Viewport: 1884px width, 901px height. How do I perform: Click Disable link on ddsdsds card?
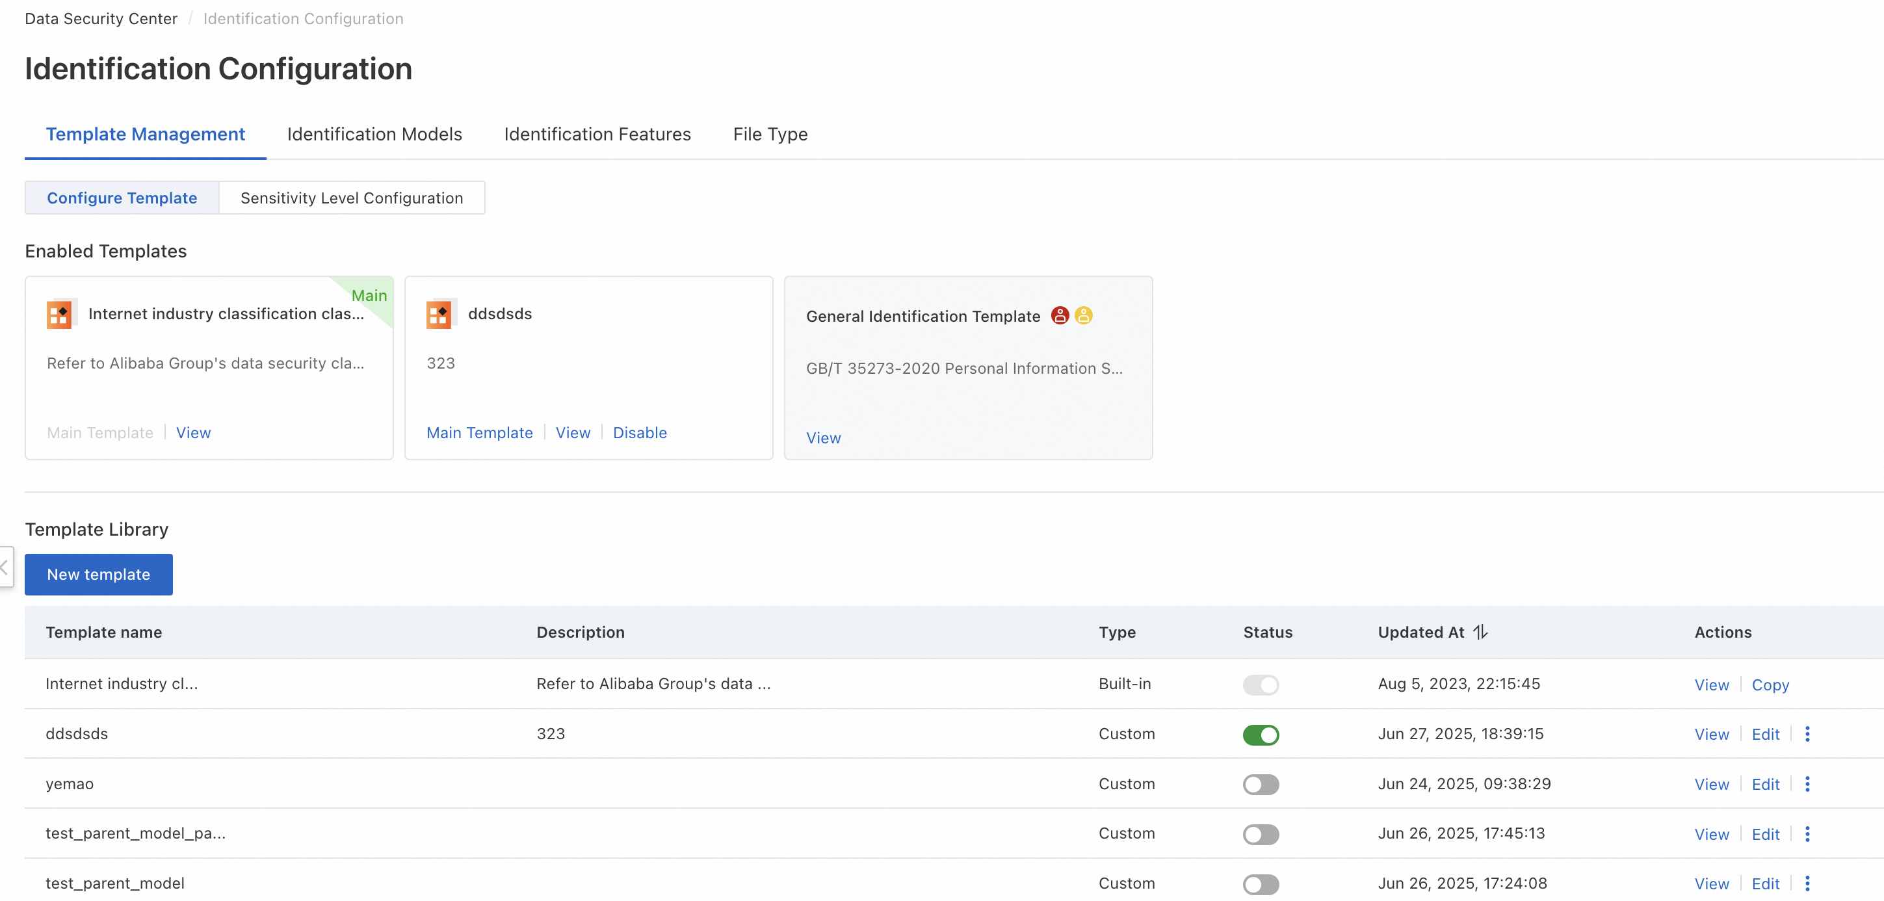[639, 433]
